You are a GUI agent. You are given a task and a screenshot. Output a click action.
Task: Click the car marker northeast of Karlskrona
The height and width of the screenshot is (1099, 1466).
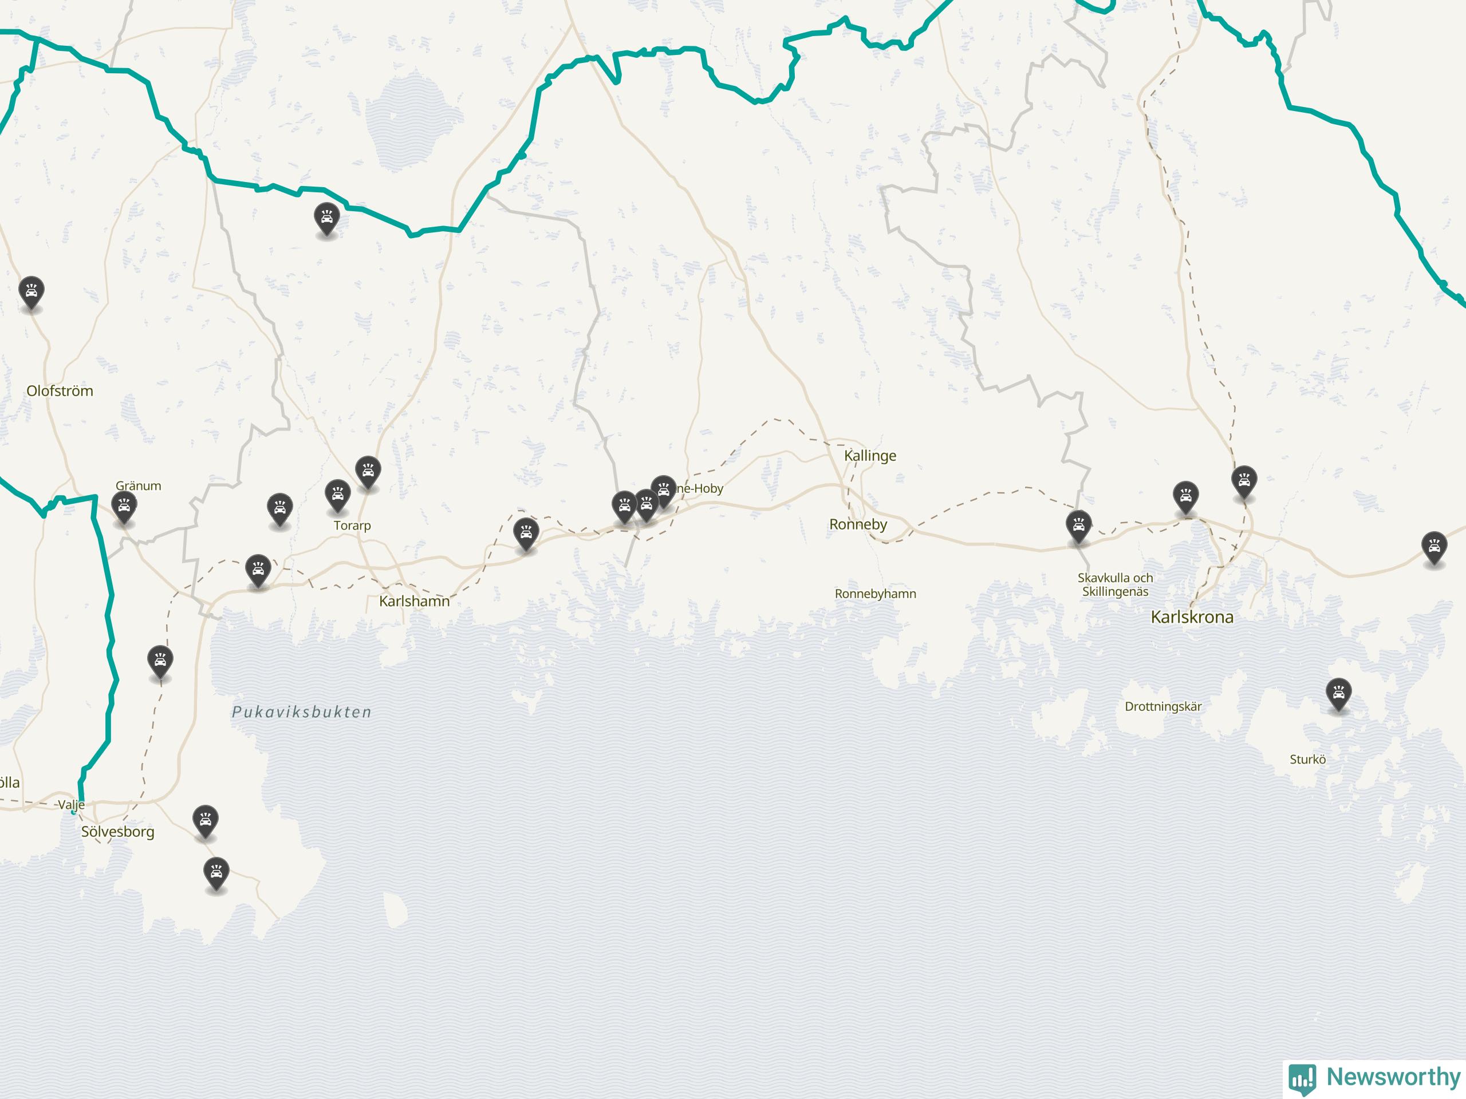(x=1244, y=481)
